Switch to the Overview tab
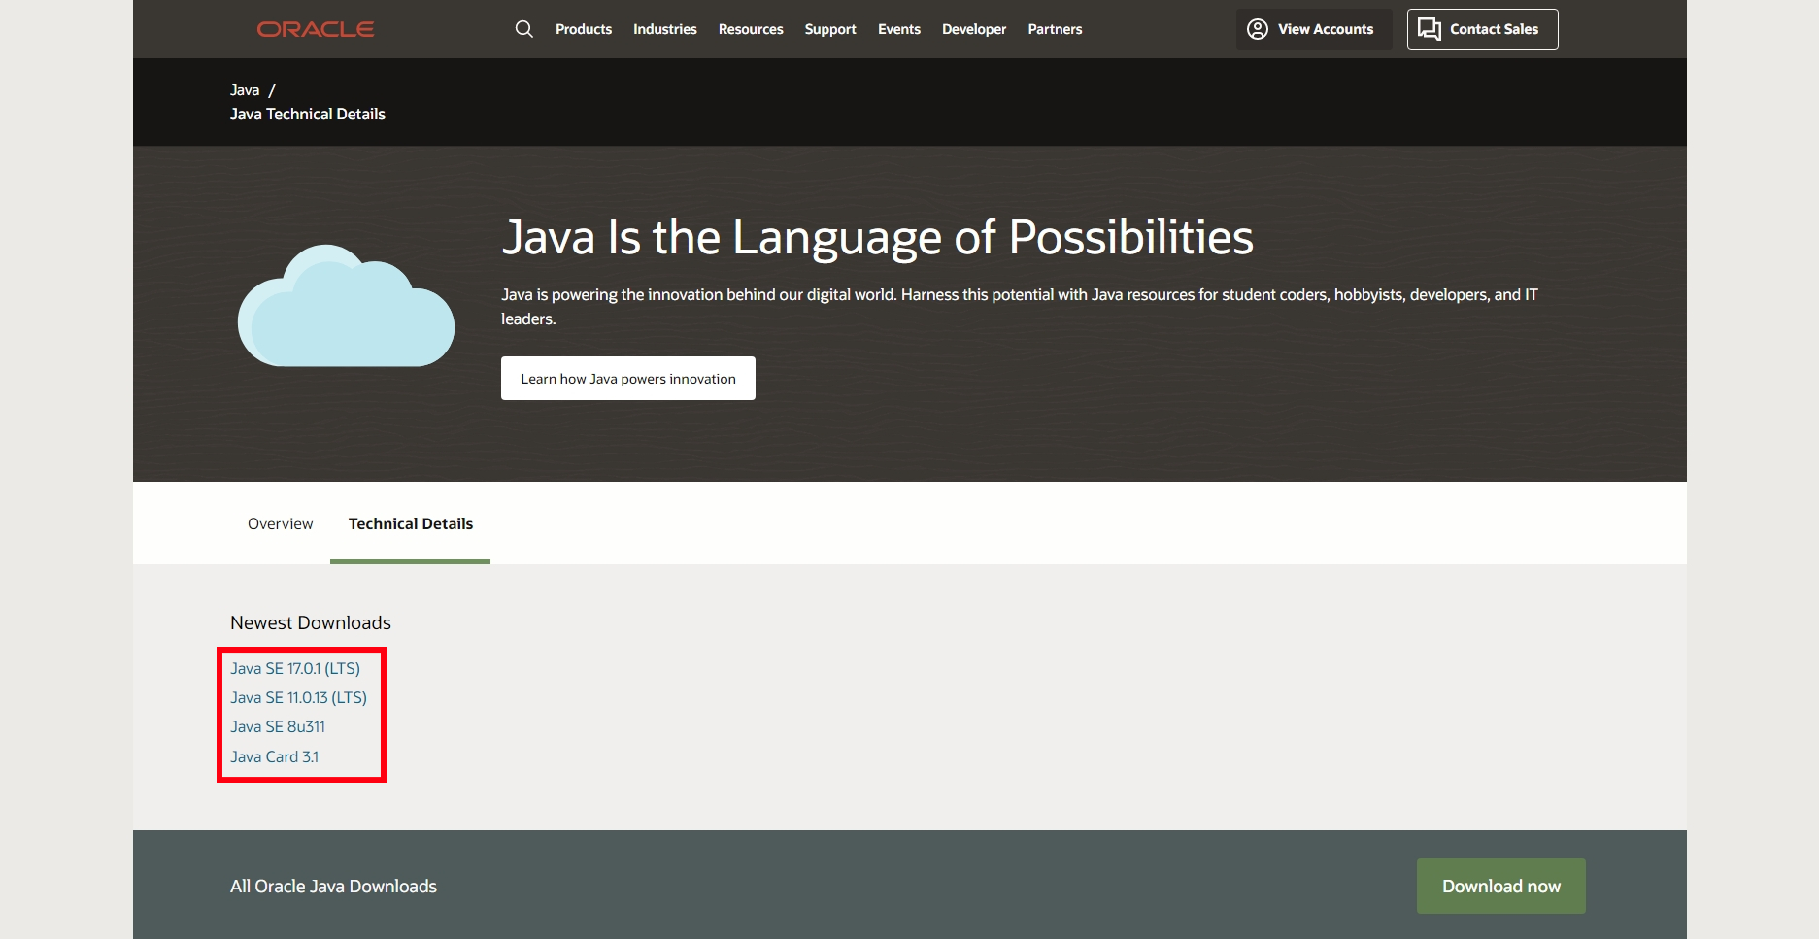Image resolution: width=1819 pixels, height=939 pixels. [x=280, y=523]
